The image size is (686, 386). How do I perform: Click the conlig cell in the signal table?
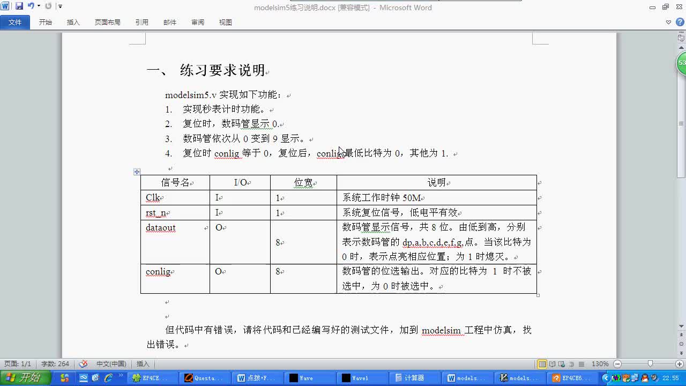(x=175, y=278)
